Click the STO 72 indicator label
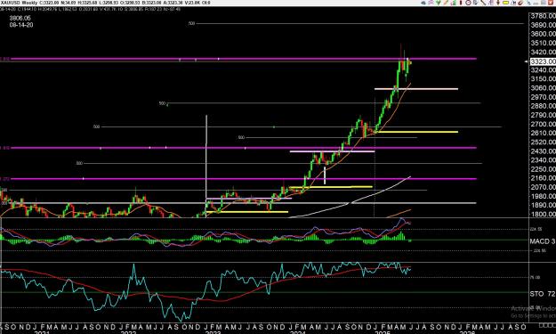The image size is (556, 334). [x=542, y=294]
